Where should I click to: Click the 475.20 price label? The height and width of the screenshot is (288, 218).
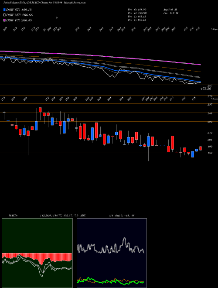(x=206, y=89)
